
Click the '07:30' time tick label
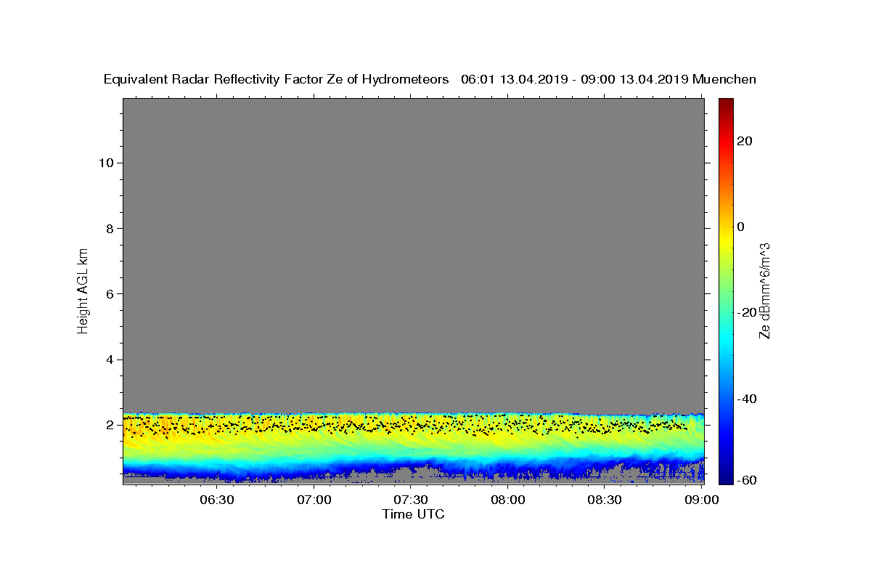tap(411, 500)
